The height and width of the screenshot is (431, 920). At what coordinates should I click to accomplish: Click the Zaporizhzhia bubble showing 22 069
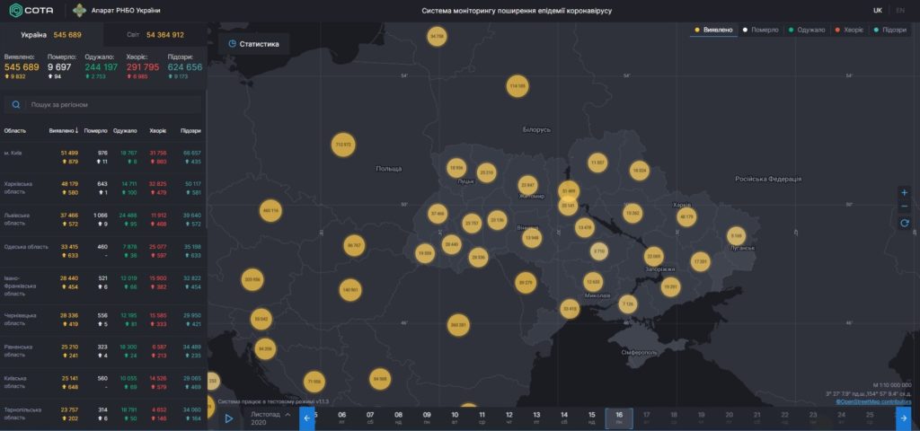[x=654, y=257]
